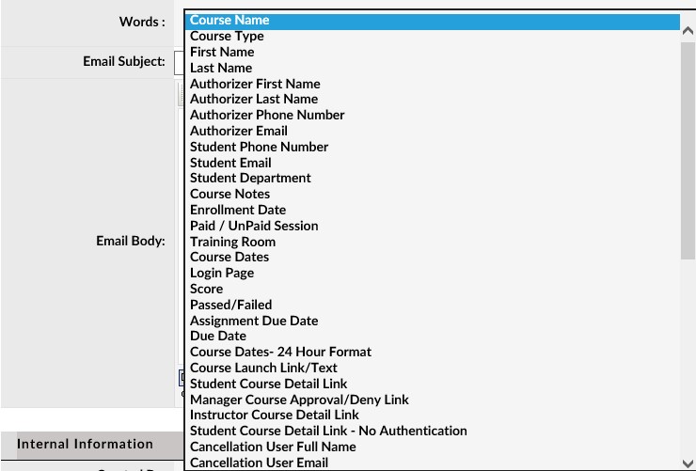Choose Course Type from dropdown list
This screenshot has height=471, width=696.
(x=432, y=37)
